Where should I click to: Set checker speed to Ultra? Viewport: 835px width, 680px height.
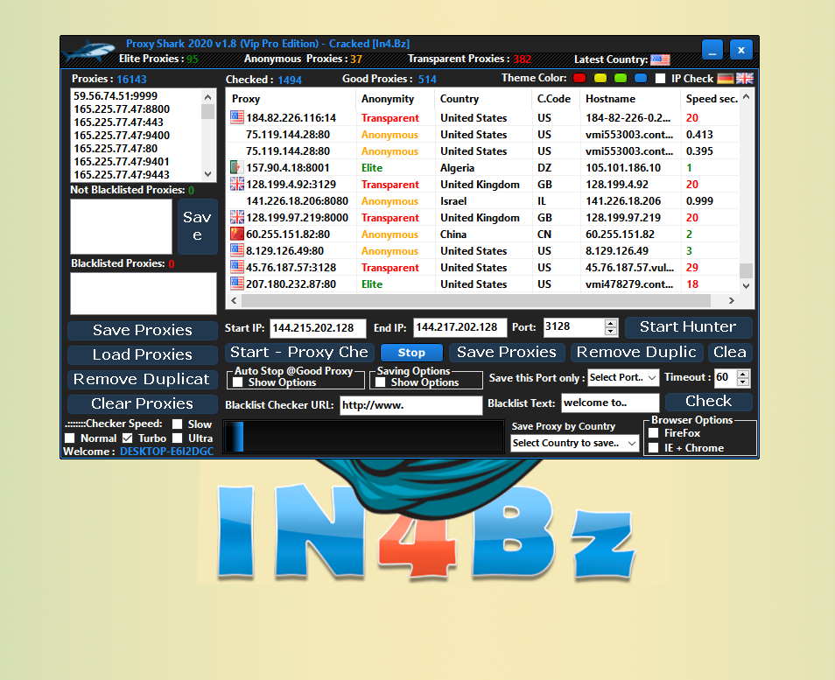[178, 438]
